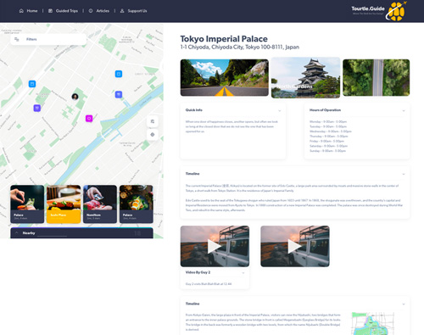Expand the Video By Guy 2 chevron

pos(243,273)
